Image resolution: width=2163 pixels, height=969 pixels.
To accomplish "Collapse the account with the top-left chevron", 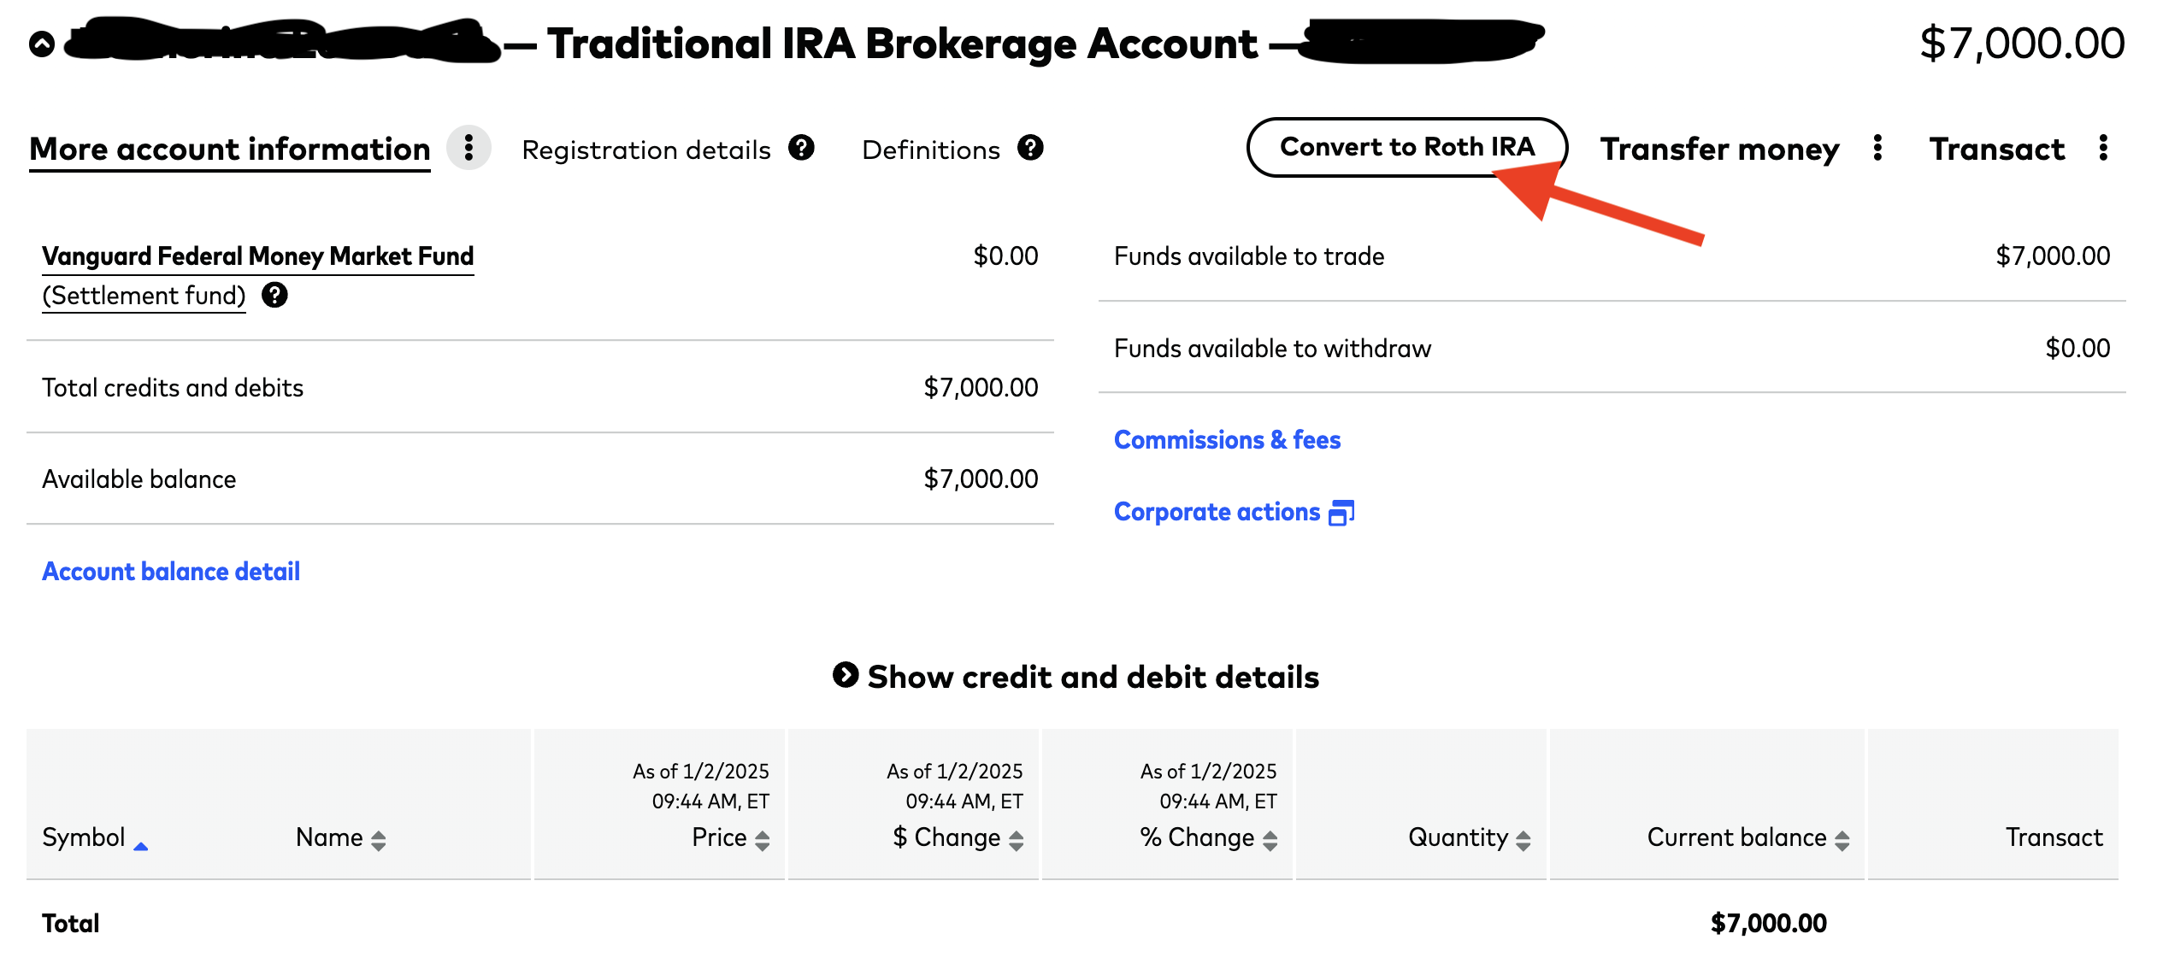I will click(42, 44).
